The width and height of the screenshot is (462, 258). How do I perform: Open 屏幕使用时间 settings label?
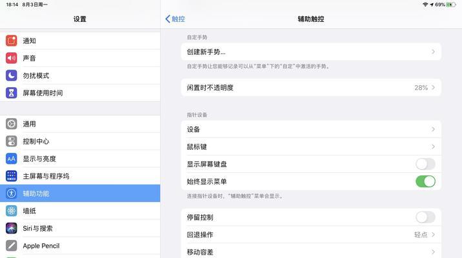(x=43, y=93)
